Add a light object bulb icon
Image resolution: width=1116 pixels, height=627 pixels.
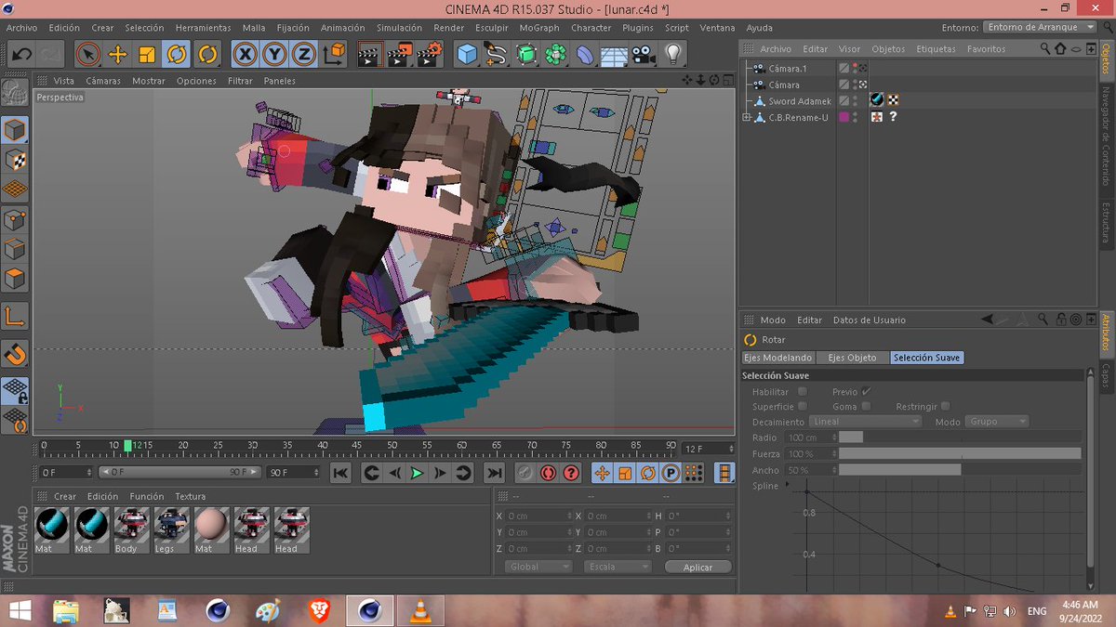click(671, 54)
